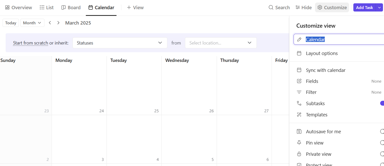Select the Templates wand icon
This screenshot has height=166, width=384.
[299, 115]
